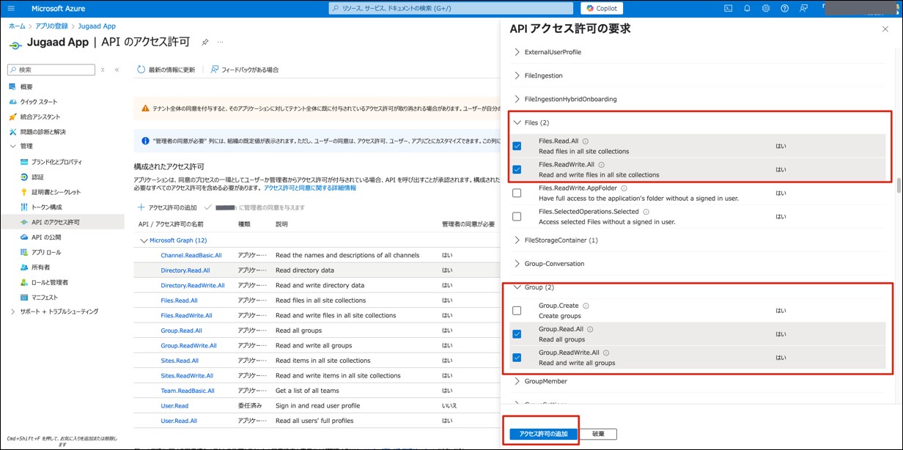Click the info icon next to Files.Read.All

(x=585, y=141)
